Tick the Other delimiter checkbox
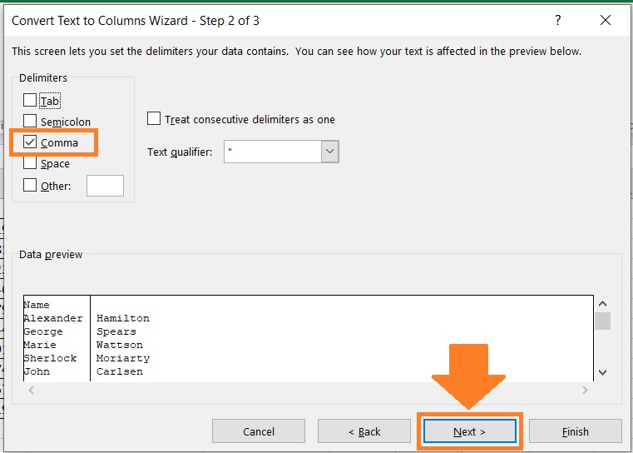The height and width of the screenshot is (453, 633). click(30, 185)
